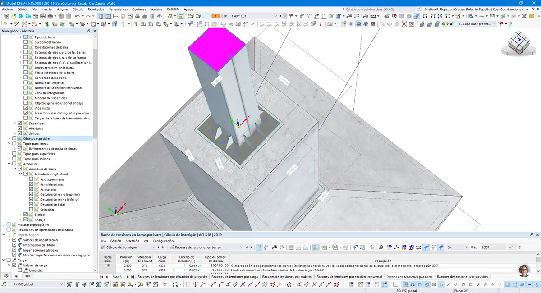Click the view along Z axis icon
Viewport: 541px width, 293px height.
[x=440, y=16]
